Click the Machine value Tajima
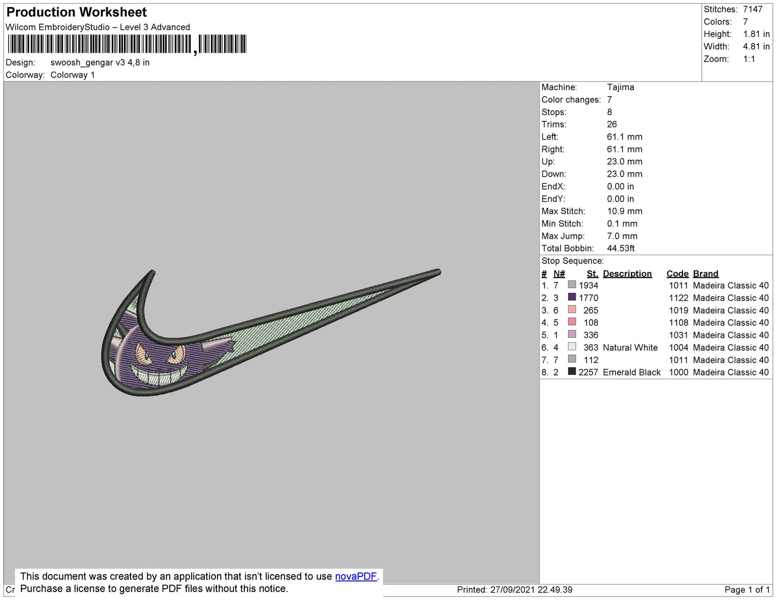Image resolution: width=776 pixels, height=600 pixels. click(620, 87)
